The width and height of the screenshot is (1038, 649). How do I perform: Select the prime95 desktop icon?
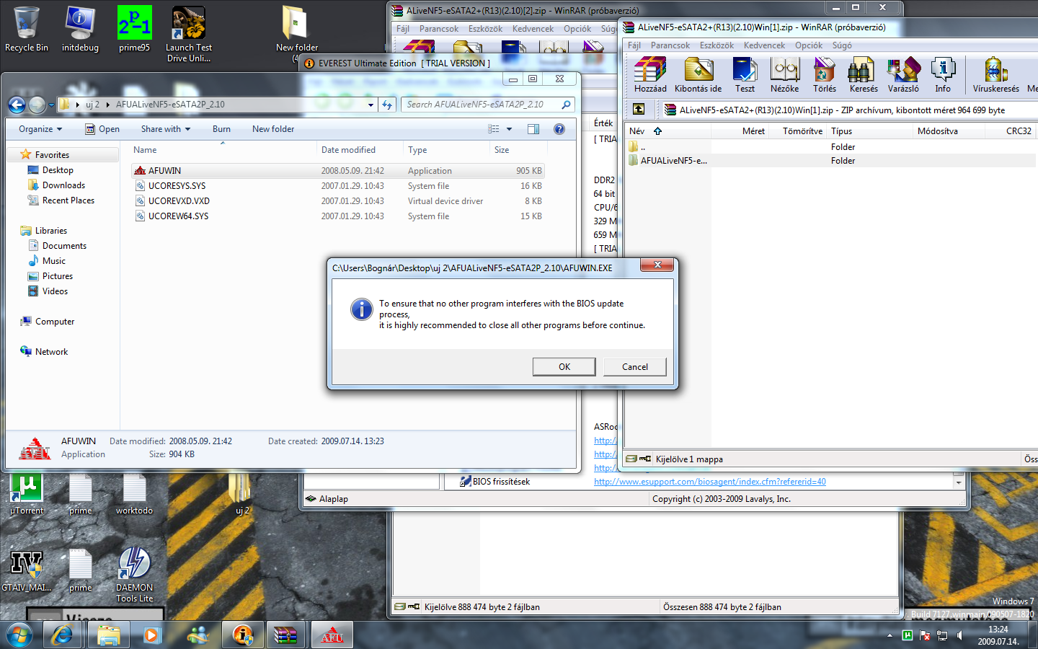[x=135, y=30]
